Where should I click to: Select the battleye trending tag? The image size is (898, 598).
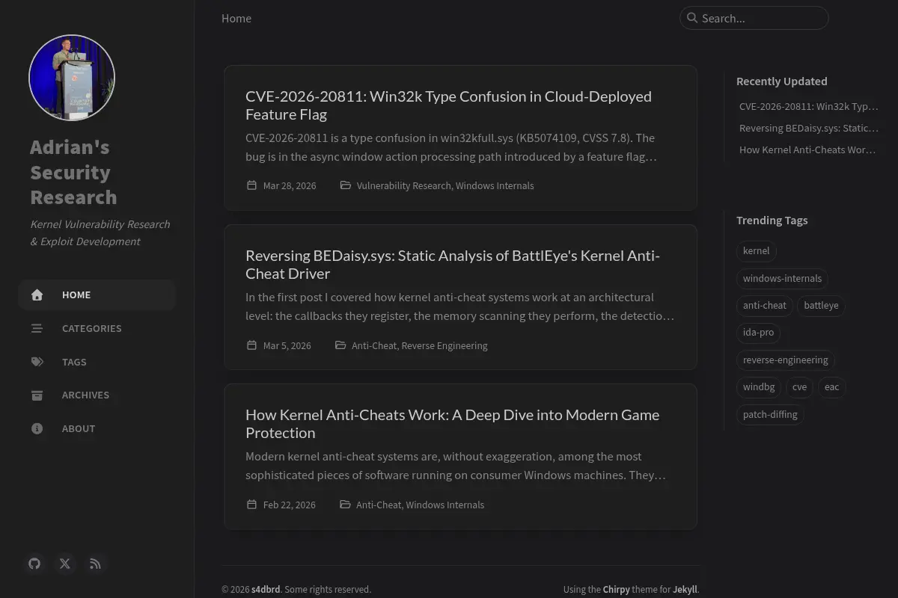pyautogui.click(x=821, y=306)
